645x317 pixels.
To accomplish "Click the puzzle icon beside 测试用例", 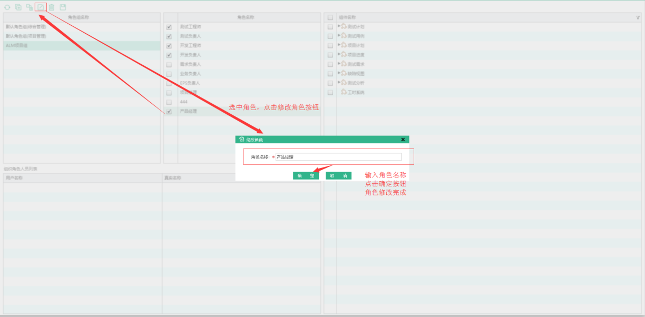I will 344,36.
